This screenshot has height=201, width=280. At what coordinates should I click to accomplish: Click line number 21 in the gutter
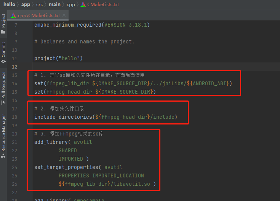click(15, 142)
